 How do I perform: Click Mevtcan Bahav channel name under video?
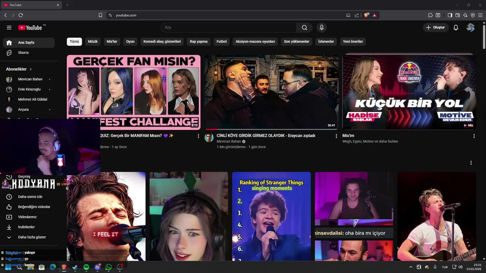(x=229, y=141)
